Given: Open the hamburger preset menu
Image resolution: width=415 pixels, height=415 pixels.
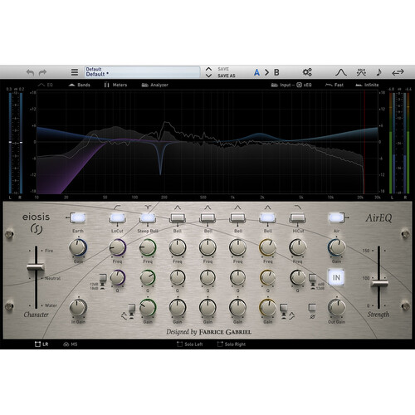Looking at the screenshot, I should tap(74, 72).
